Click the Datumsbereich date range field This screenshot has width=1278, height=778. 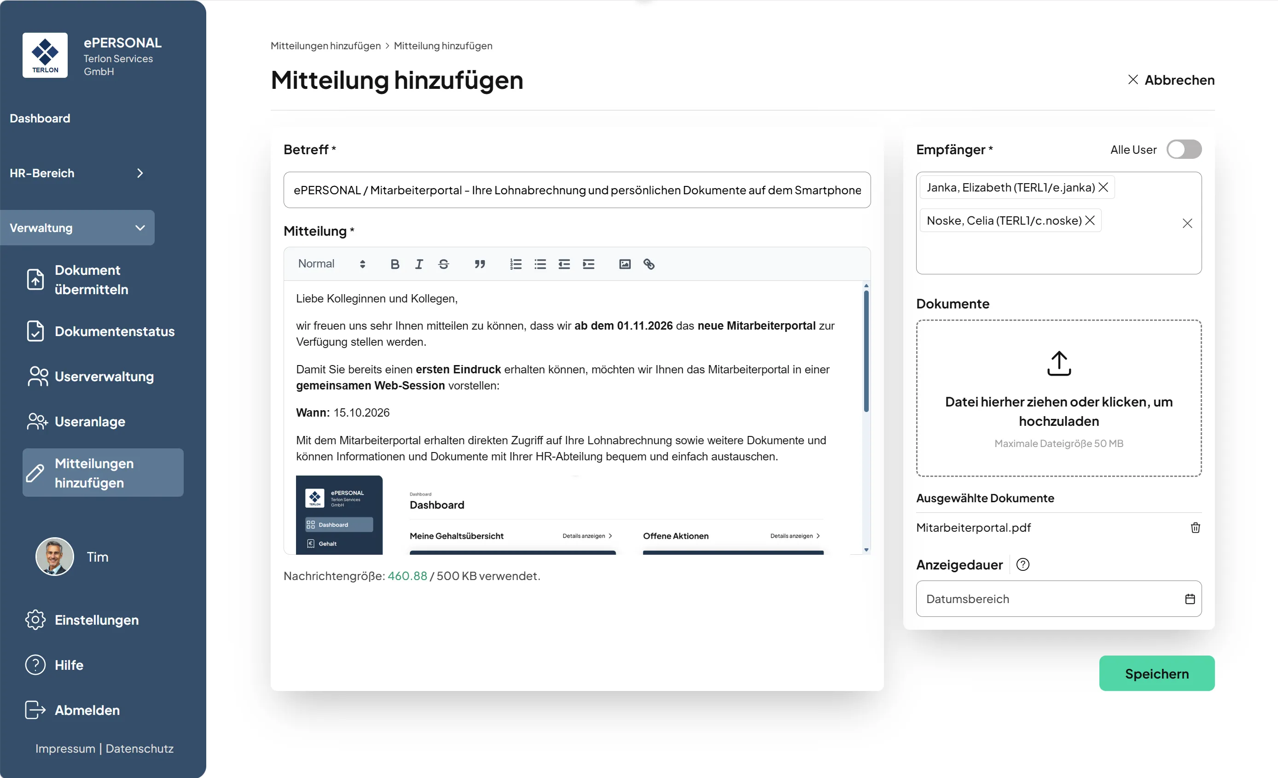(x=1058, y=599)
